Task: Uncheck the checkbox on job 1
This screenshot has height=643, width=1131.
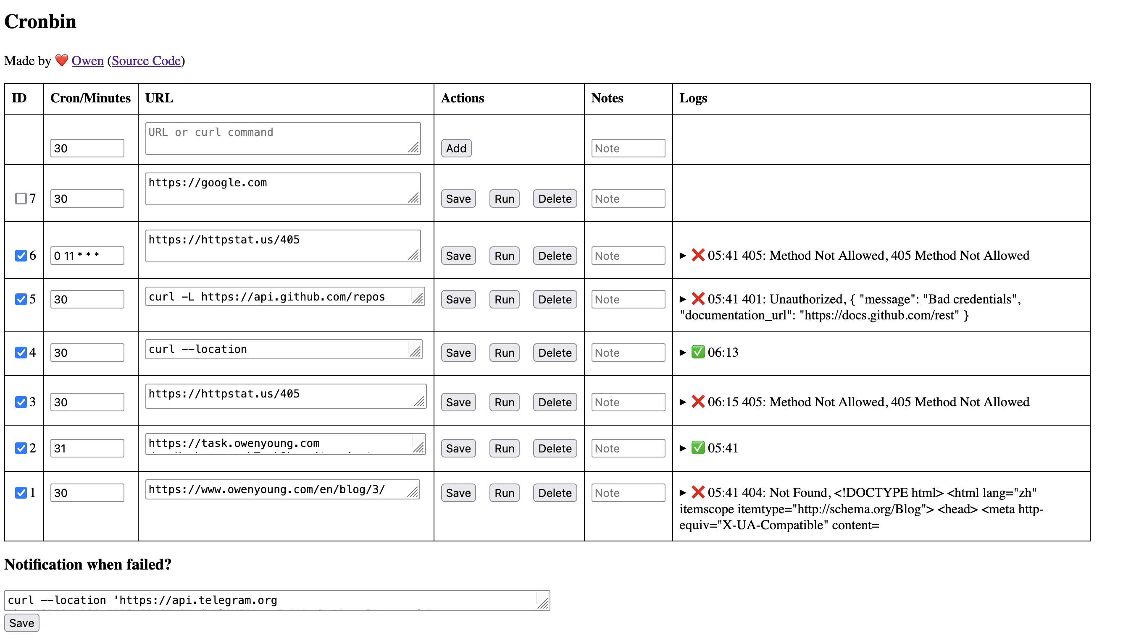Action: tap(21, 493)
